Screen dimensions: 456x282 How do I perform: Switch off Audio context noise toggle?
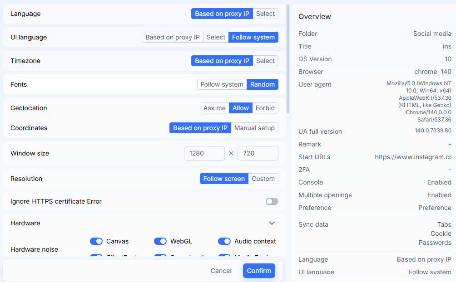point(224,241)
